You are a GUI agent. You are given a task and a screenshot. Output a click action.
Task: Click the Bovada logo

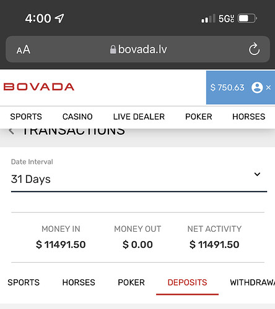[39, 87]
